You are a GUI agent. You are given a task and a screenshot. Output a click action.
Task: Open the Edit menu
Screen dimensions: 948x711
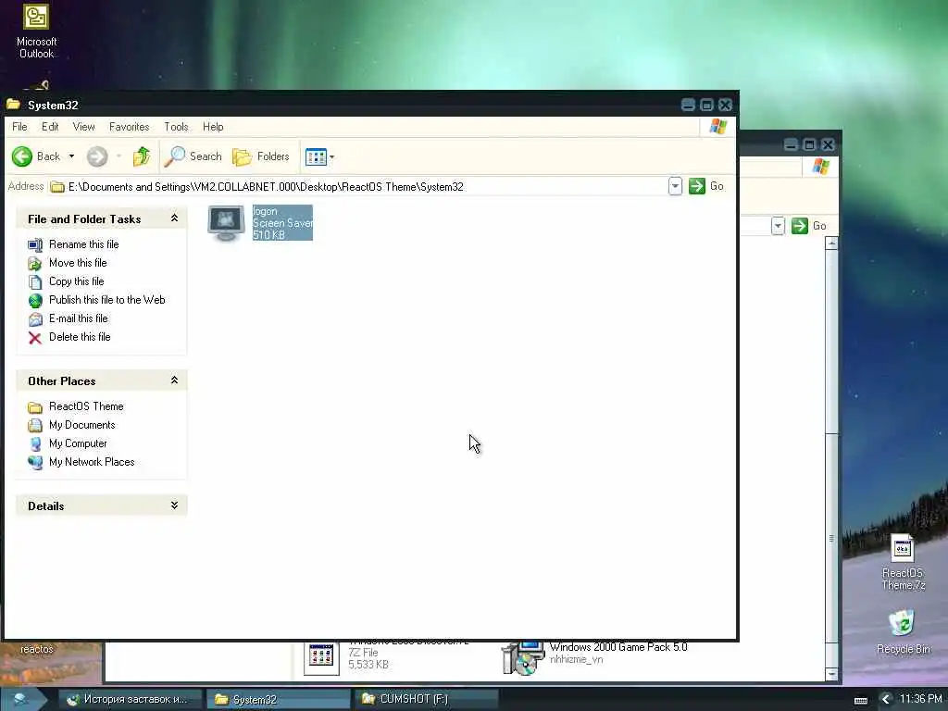[x=50, y=126]
